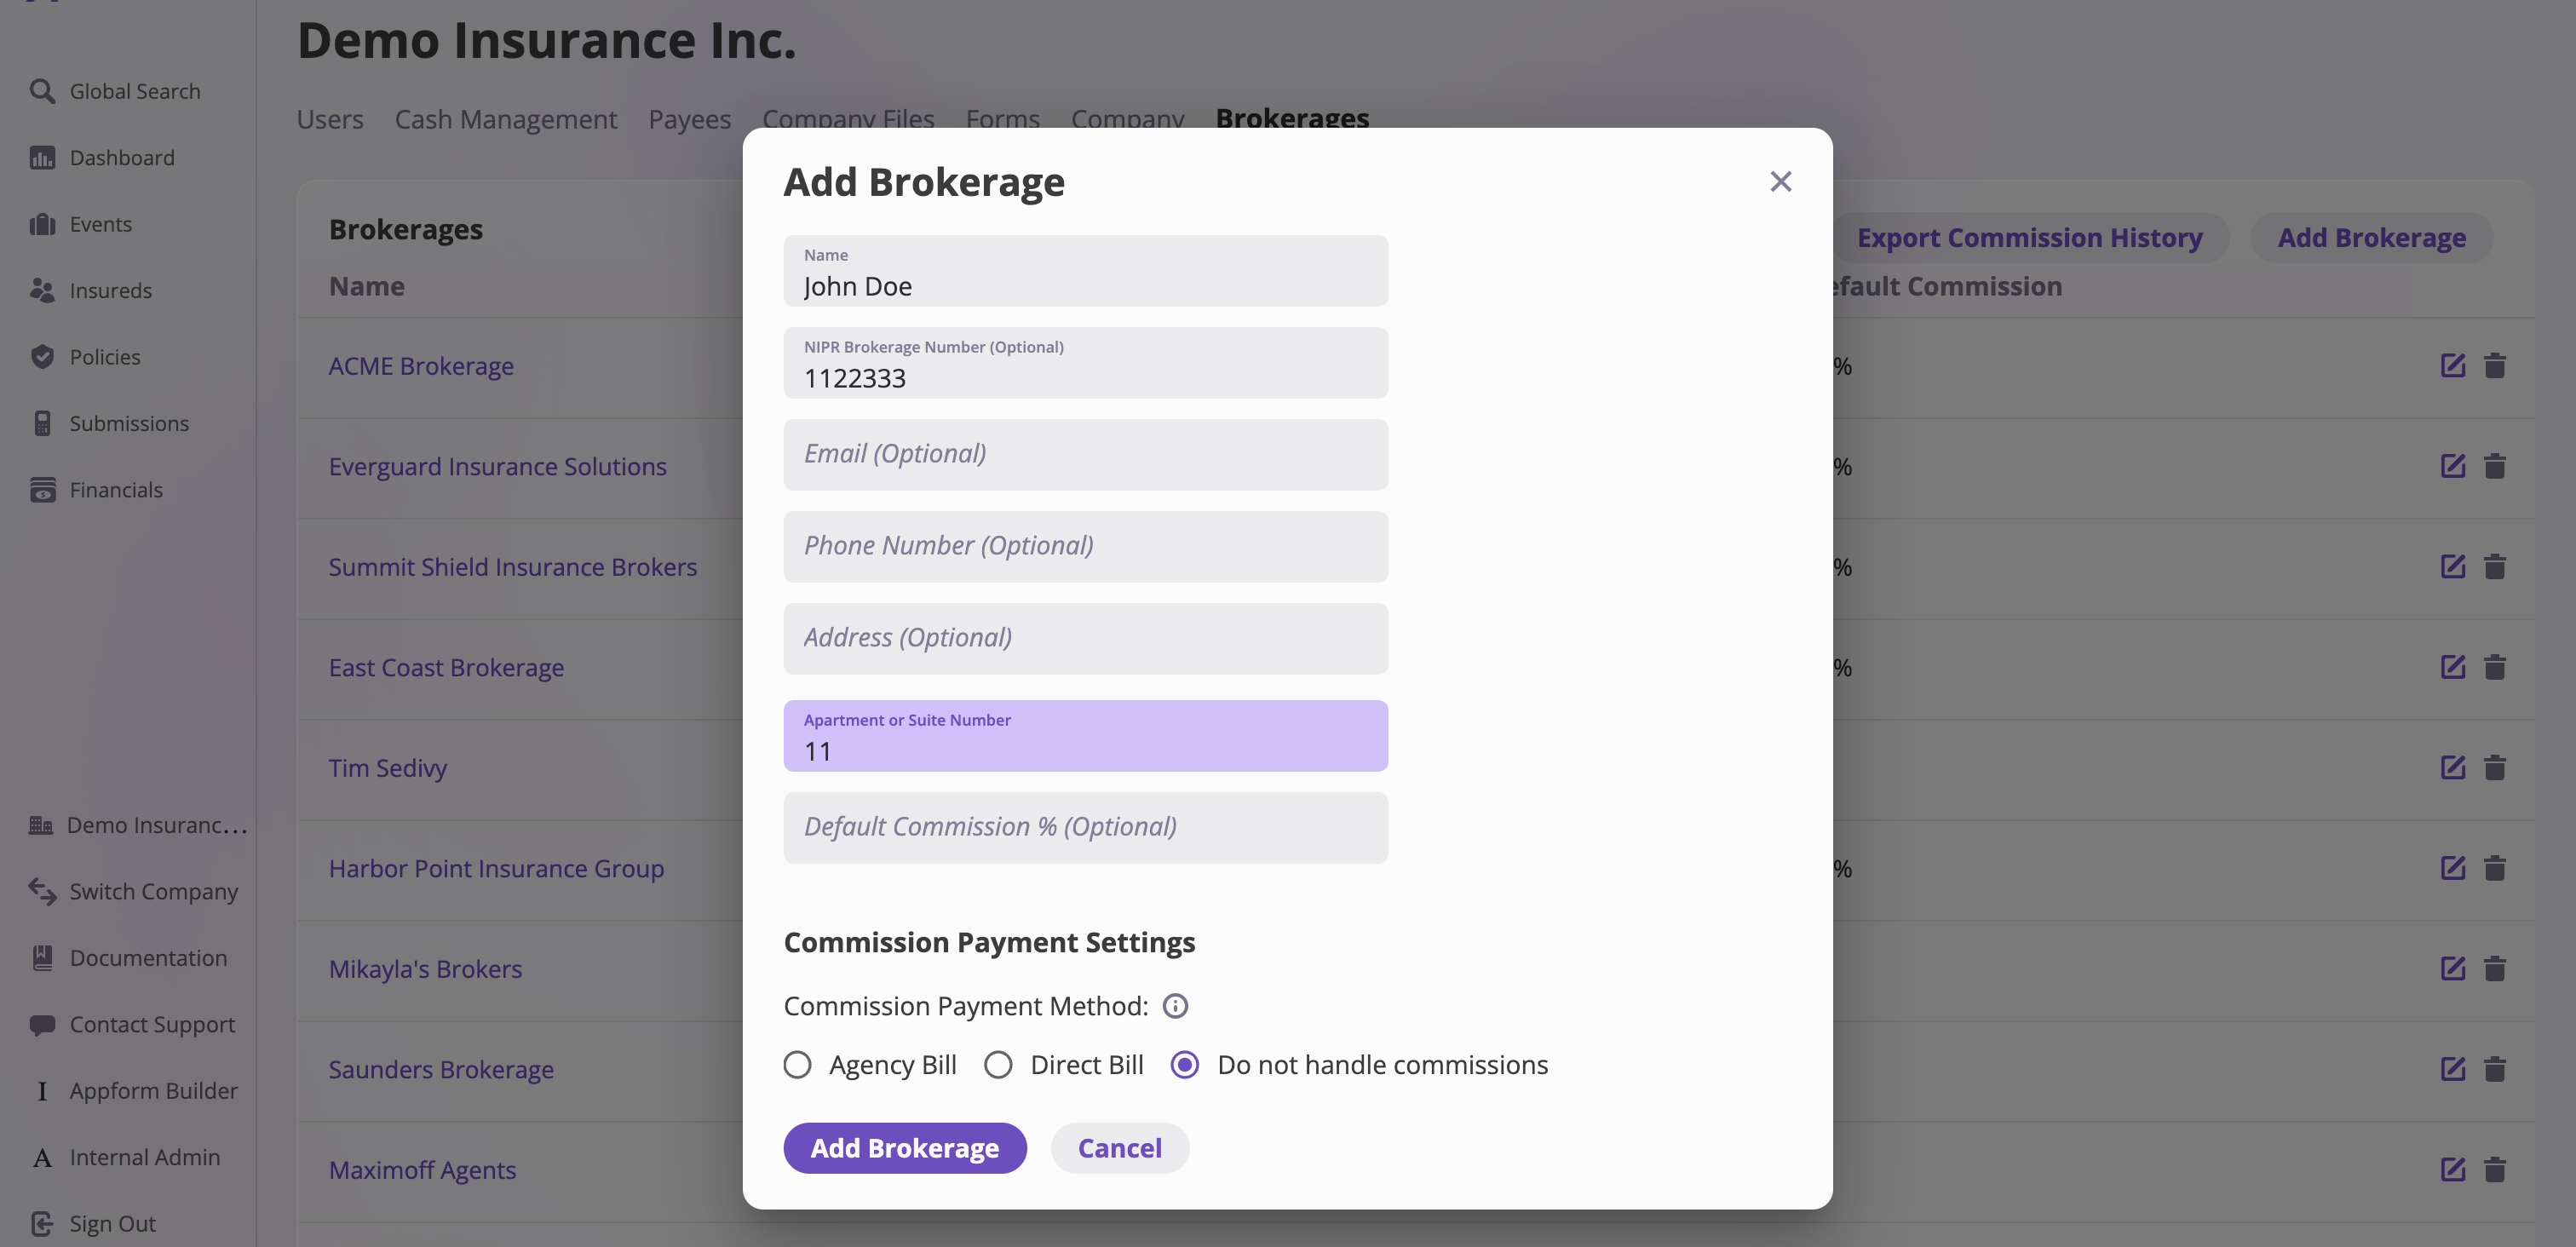Open East Coast Brokerage link
The image size is (2576, 1247).
point(446,667)
